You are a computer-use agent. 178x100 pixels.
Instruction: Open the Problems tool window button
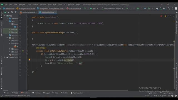[25, 93]
